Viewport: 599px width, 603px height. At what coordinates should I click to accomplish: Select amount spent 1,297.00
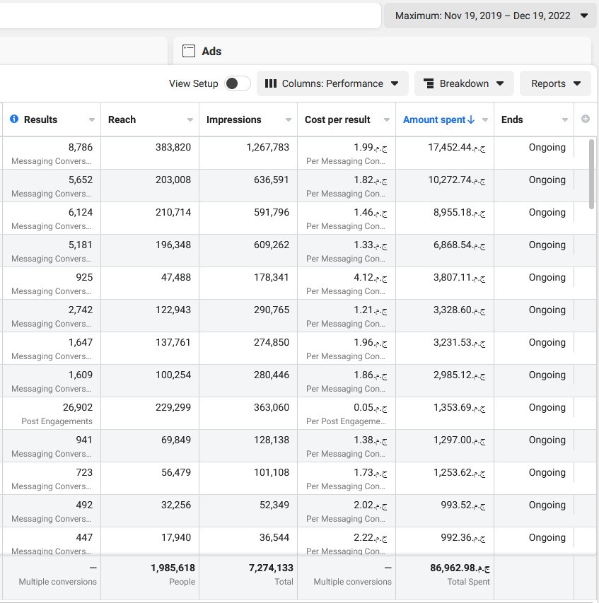pos(460,440)
